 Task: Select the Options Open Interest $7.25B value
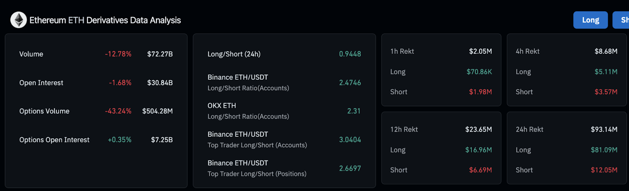(x=162, y=140)
